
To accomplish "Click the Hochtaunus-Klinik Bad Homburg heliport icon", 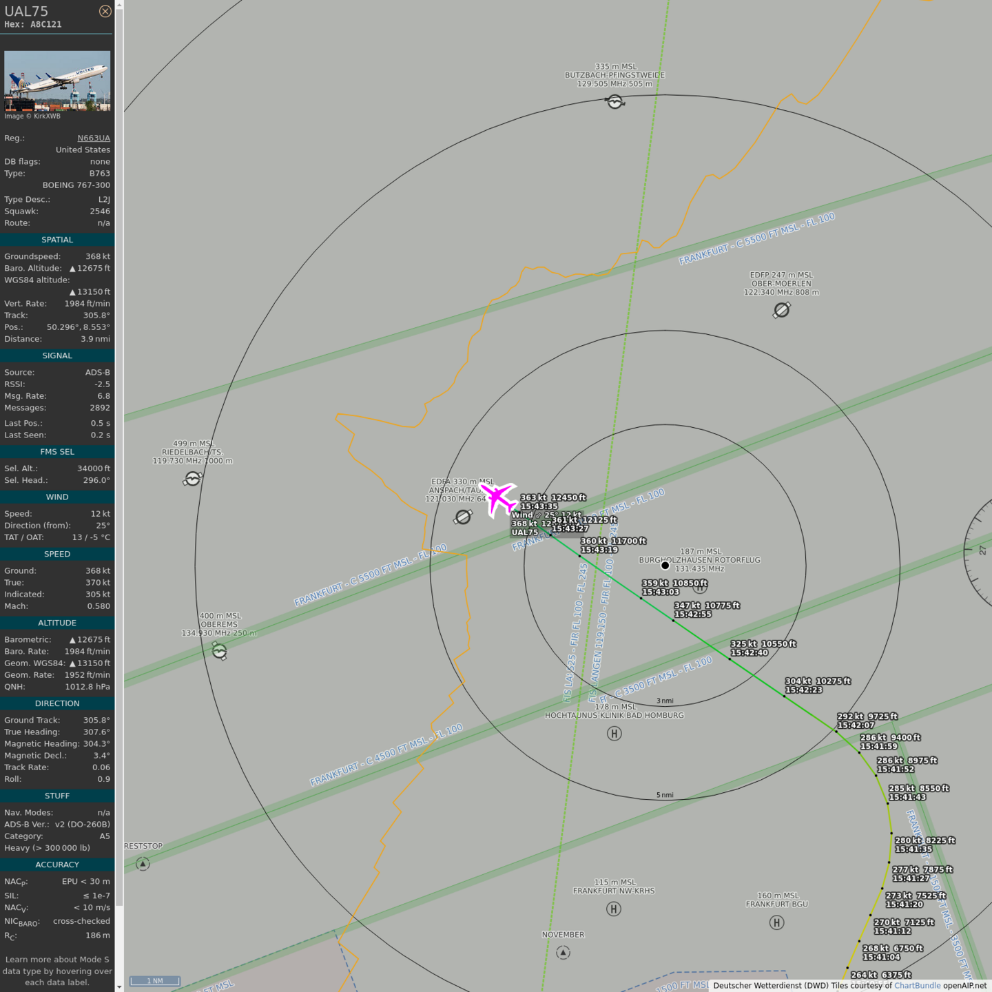I will point(614,734).
